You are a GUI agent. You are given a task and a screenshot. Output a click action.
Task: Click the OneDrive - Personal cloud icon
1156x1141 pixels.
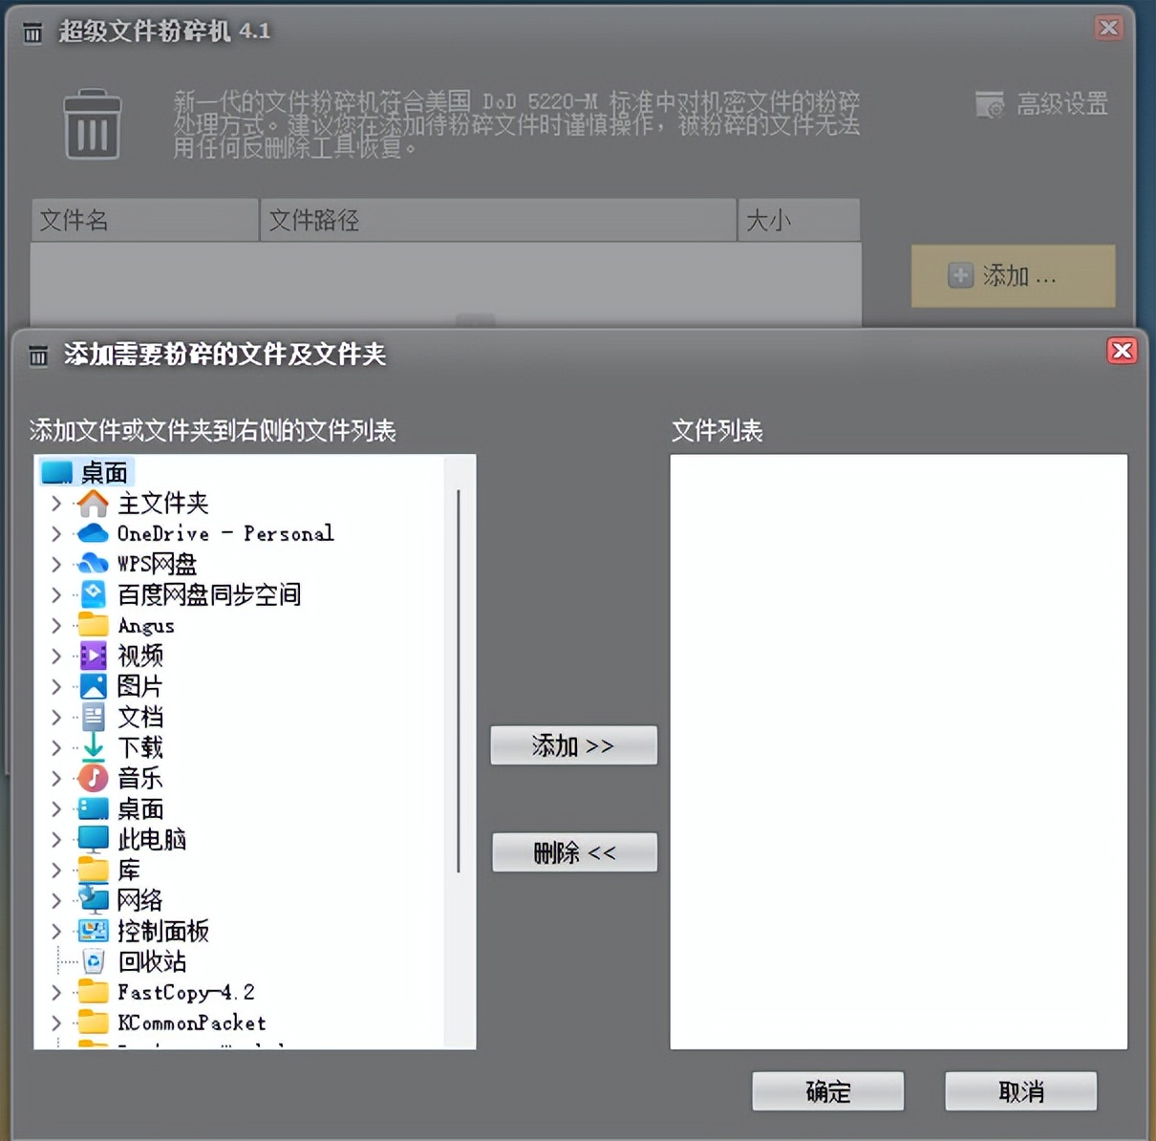(92, 533)
